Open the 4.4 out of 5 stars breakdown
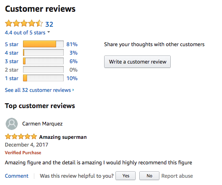This screenshot has width=222, height=185. (x=25, y=33)
